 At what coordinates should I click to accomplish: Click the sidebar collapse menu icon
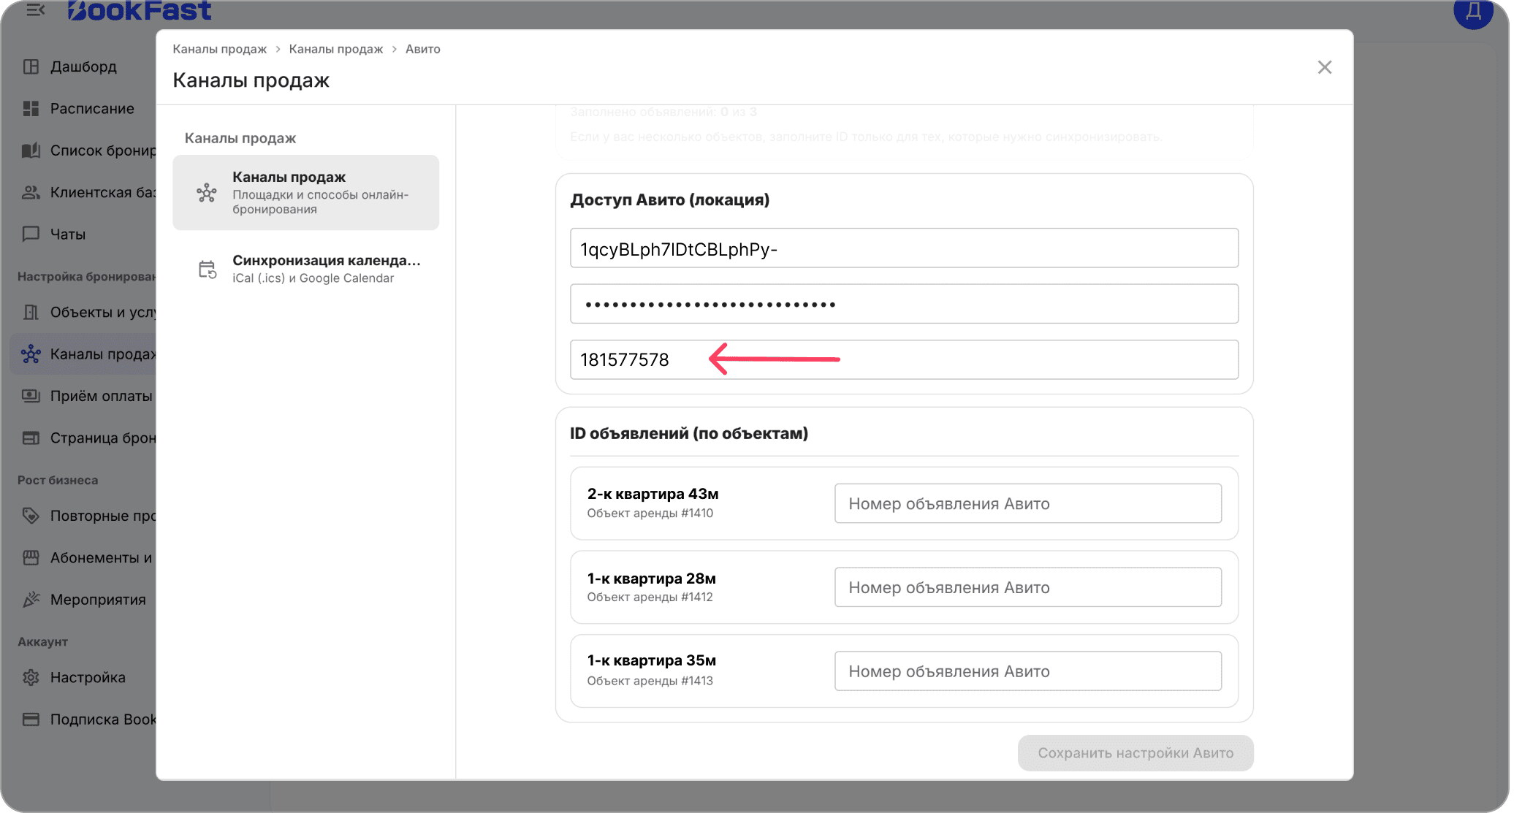coord(35,9)
